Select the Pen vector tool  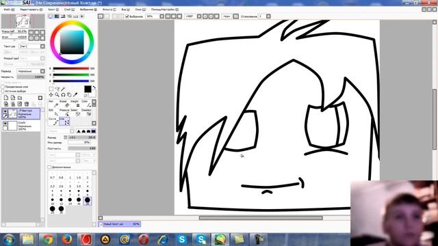point(53,104)
